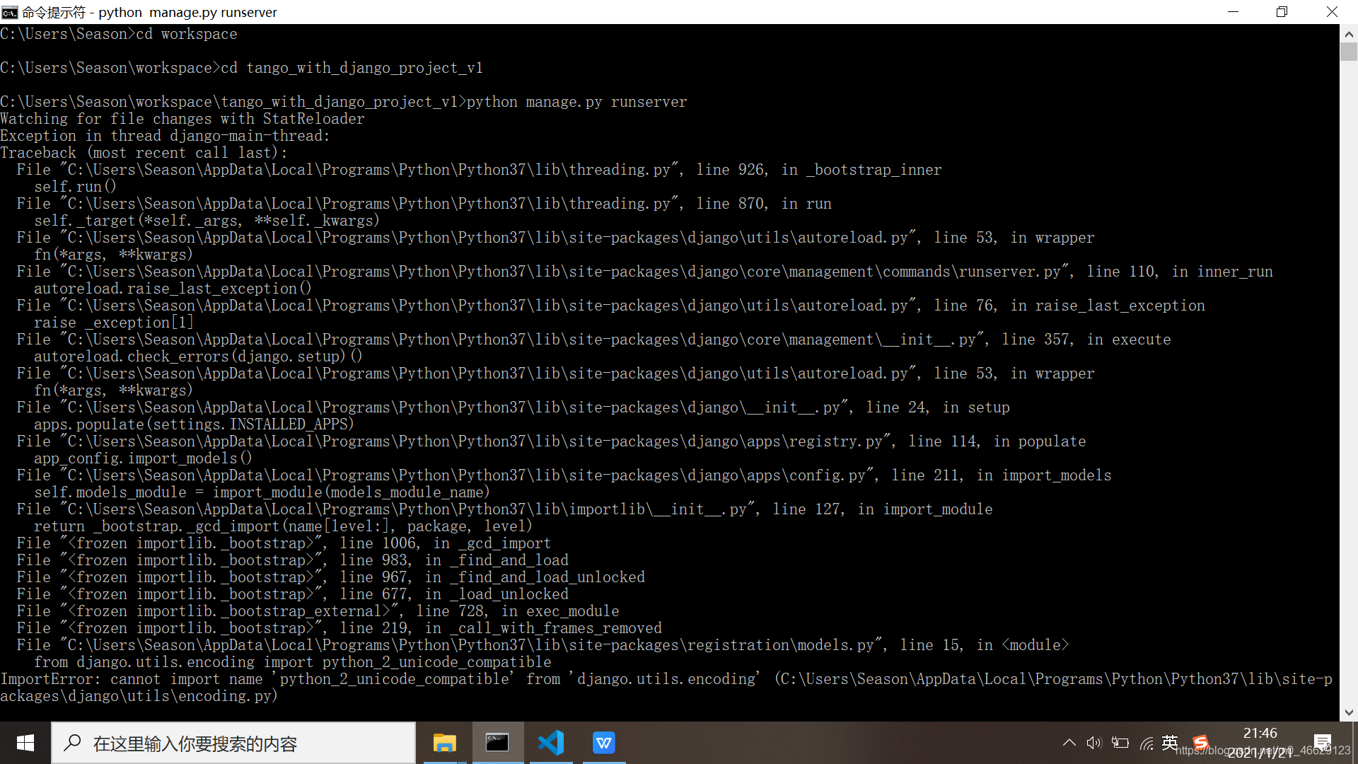The width and height of the screenshot is (1358, 764).
Task: Click 'raise _exception[1]' line
Action: point(114,323)
